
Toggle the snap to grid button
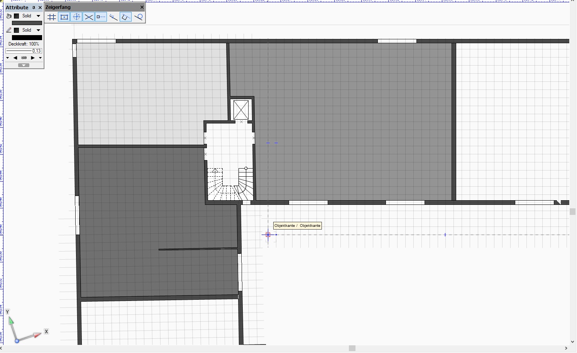tap(52, 17)
